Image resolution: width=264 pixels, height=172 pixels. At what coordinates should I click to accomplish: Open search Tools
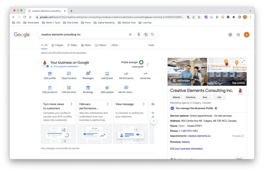point(151,45)
